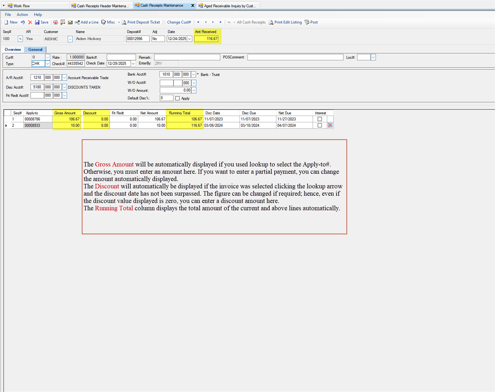Image resolution: width=495 pixels, height=392 pixels.
Task: Open the Type CHK dropdown
Action: [x=47, y=64]
